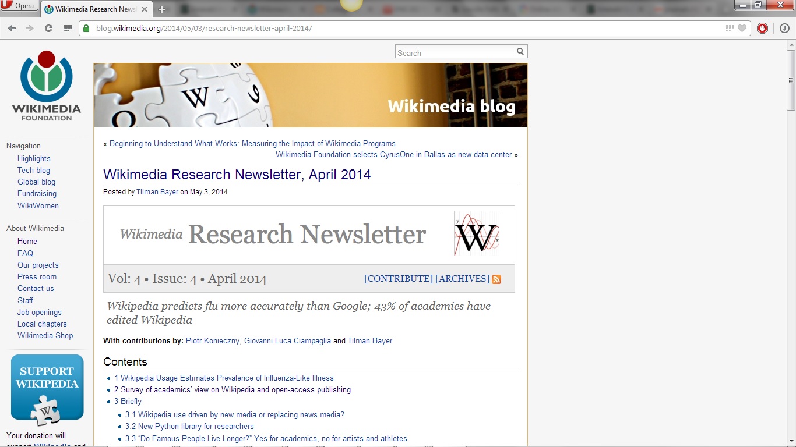
Task: Open the red ad-blocker extension icon
Action: point(762,28)
